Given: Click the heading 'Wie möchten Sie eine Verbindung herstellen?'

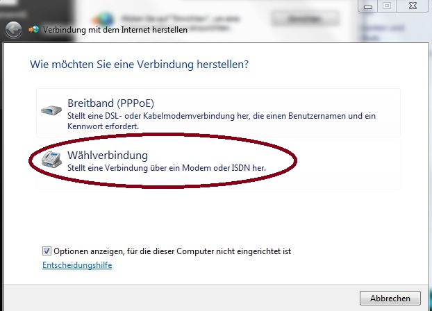Looking at the screenshot, I should [x=139, y=65].
